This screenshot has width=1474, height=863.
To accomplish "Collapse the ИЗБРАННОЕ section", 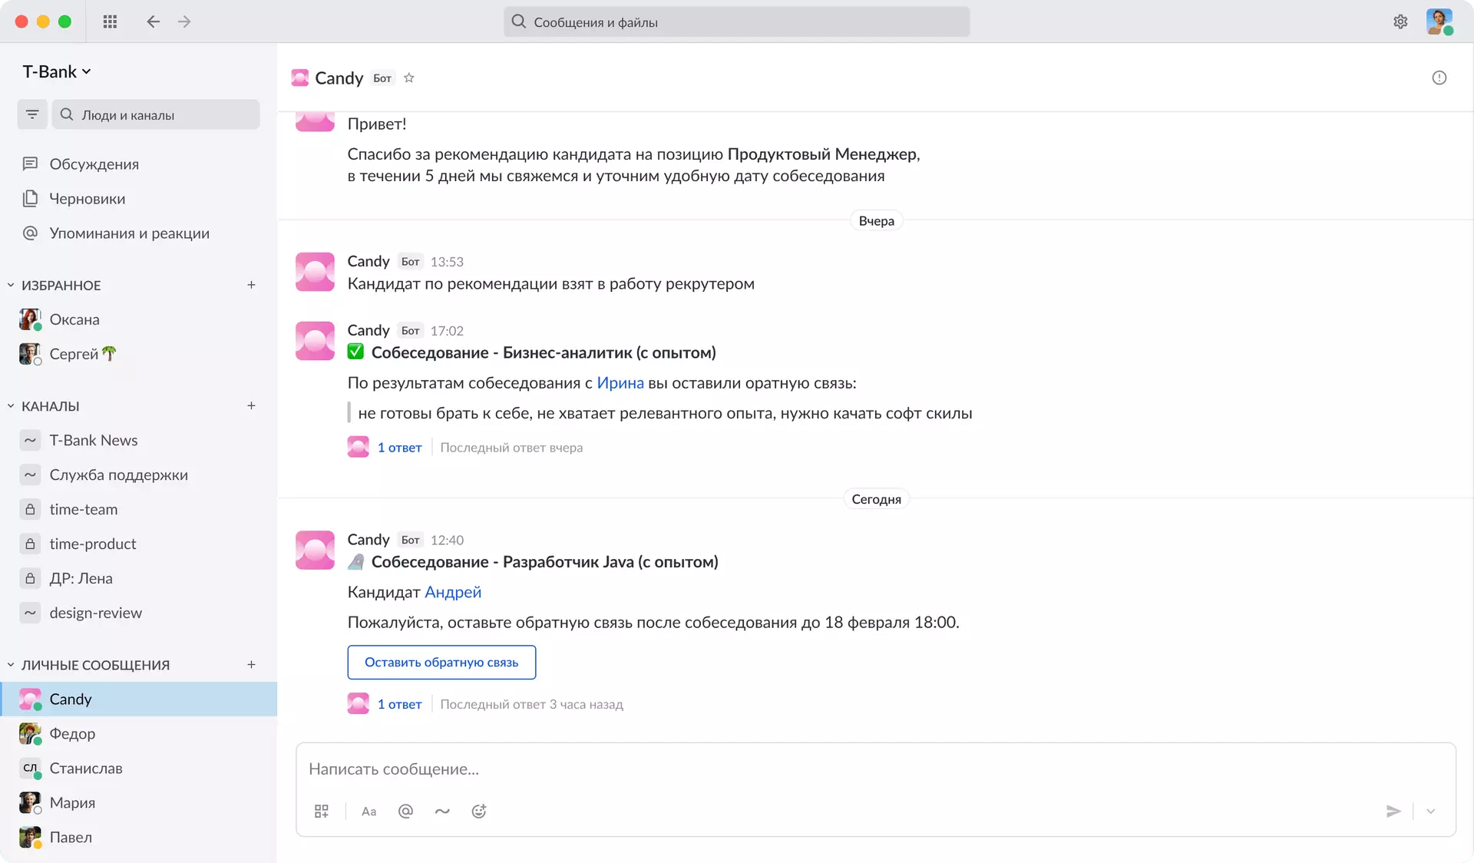I will 11,285.
